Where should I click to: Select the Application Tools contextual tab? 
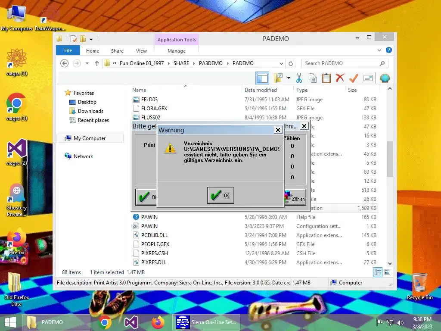pyautogui.click(x=177, y=40)
